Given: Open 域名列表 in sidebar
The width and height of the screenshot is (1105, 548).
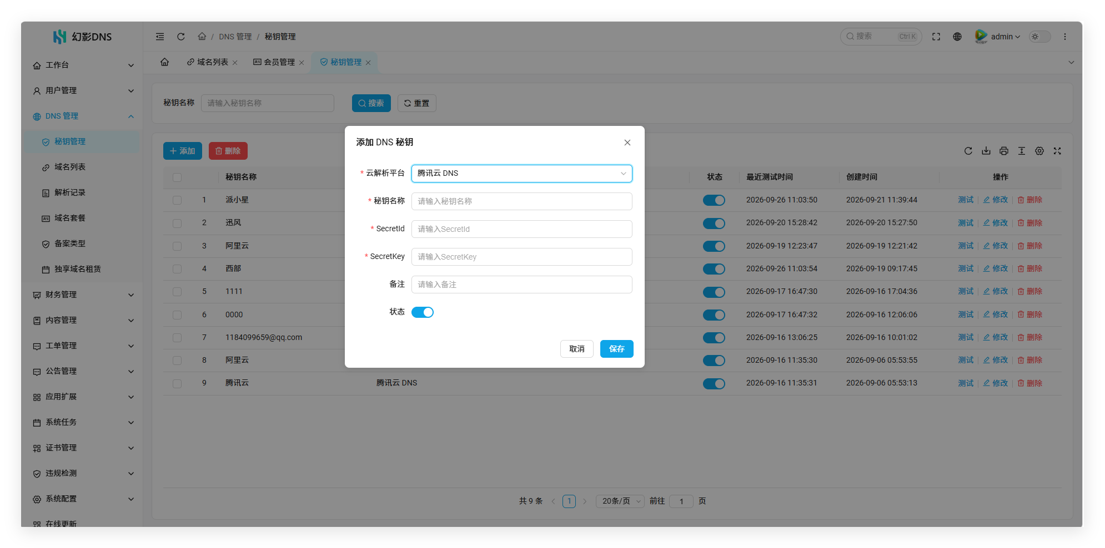Looking at the screenshot, I should [82, 167].
